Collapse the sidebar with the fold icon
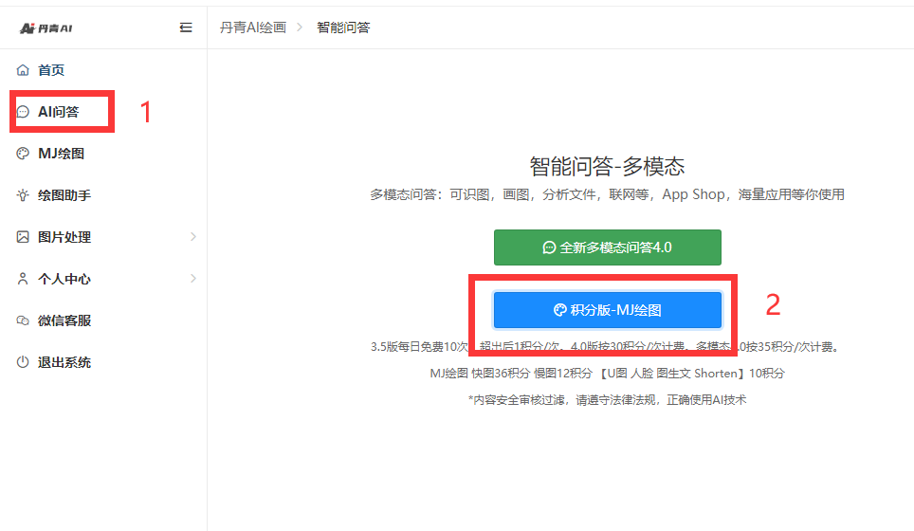 point(186,27)
